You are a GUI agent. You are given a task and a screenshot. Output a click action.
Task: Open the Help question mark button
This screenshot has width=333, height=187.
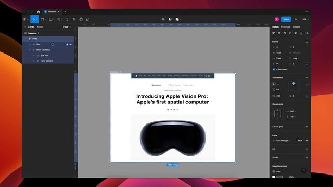[304, 170]
